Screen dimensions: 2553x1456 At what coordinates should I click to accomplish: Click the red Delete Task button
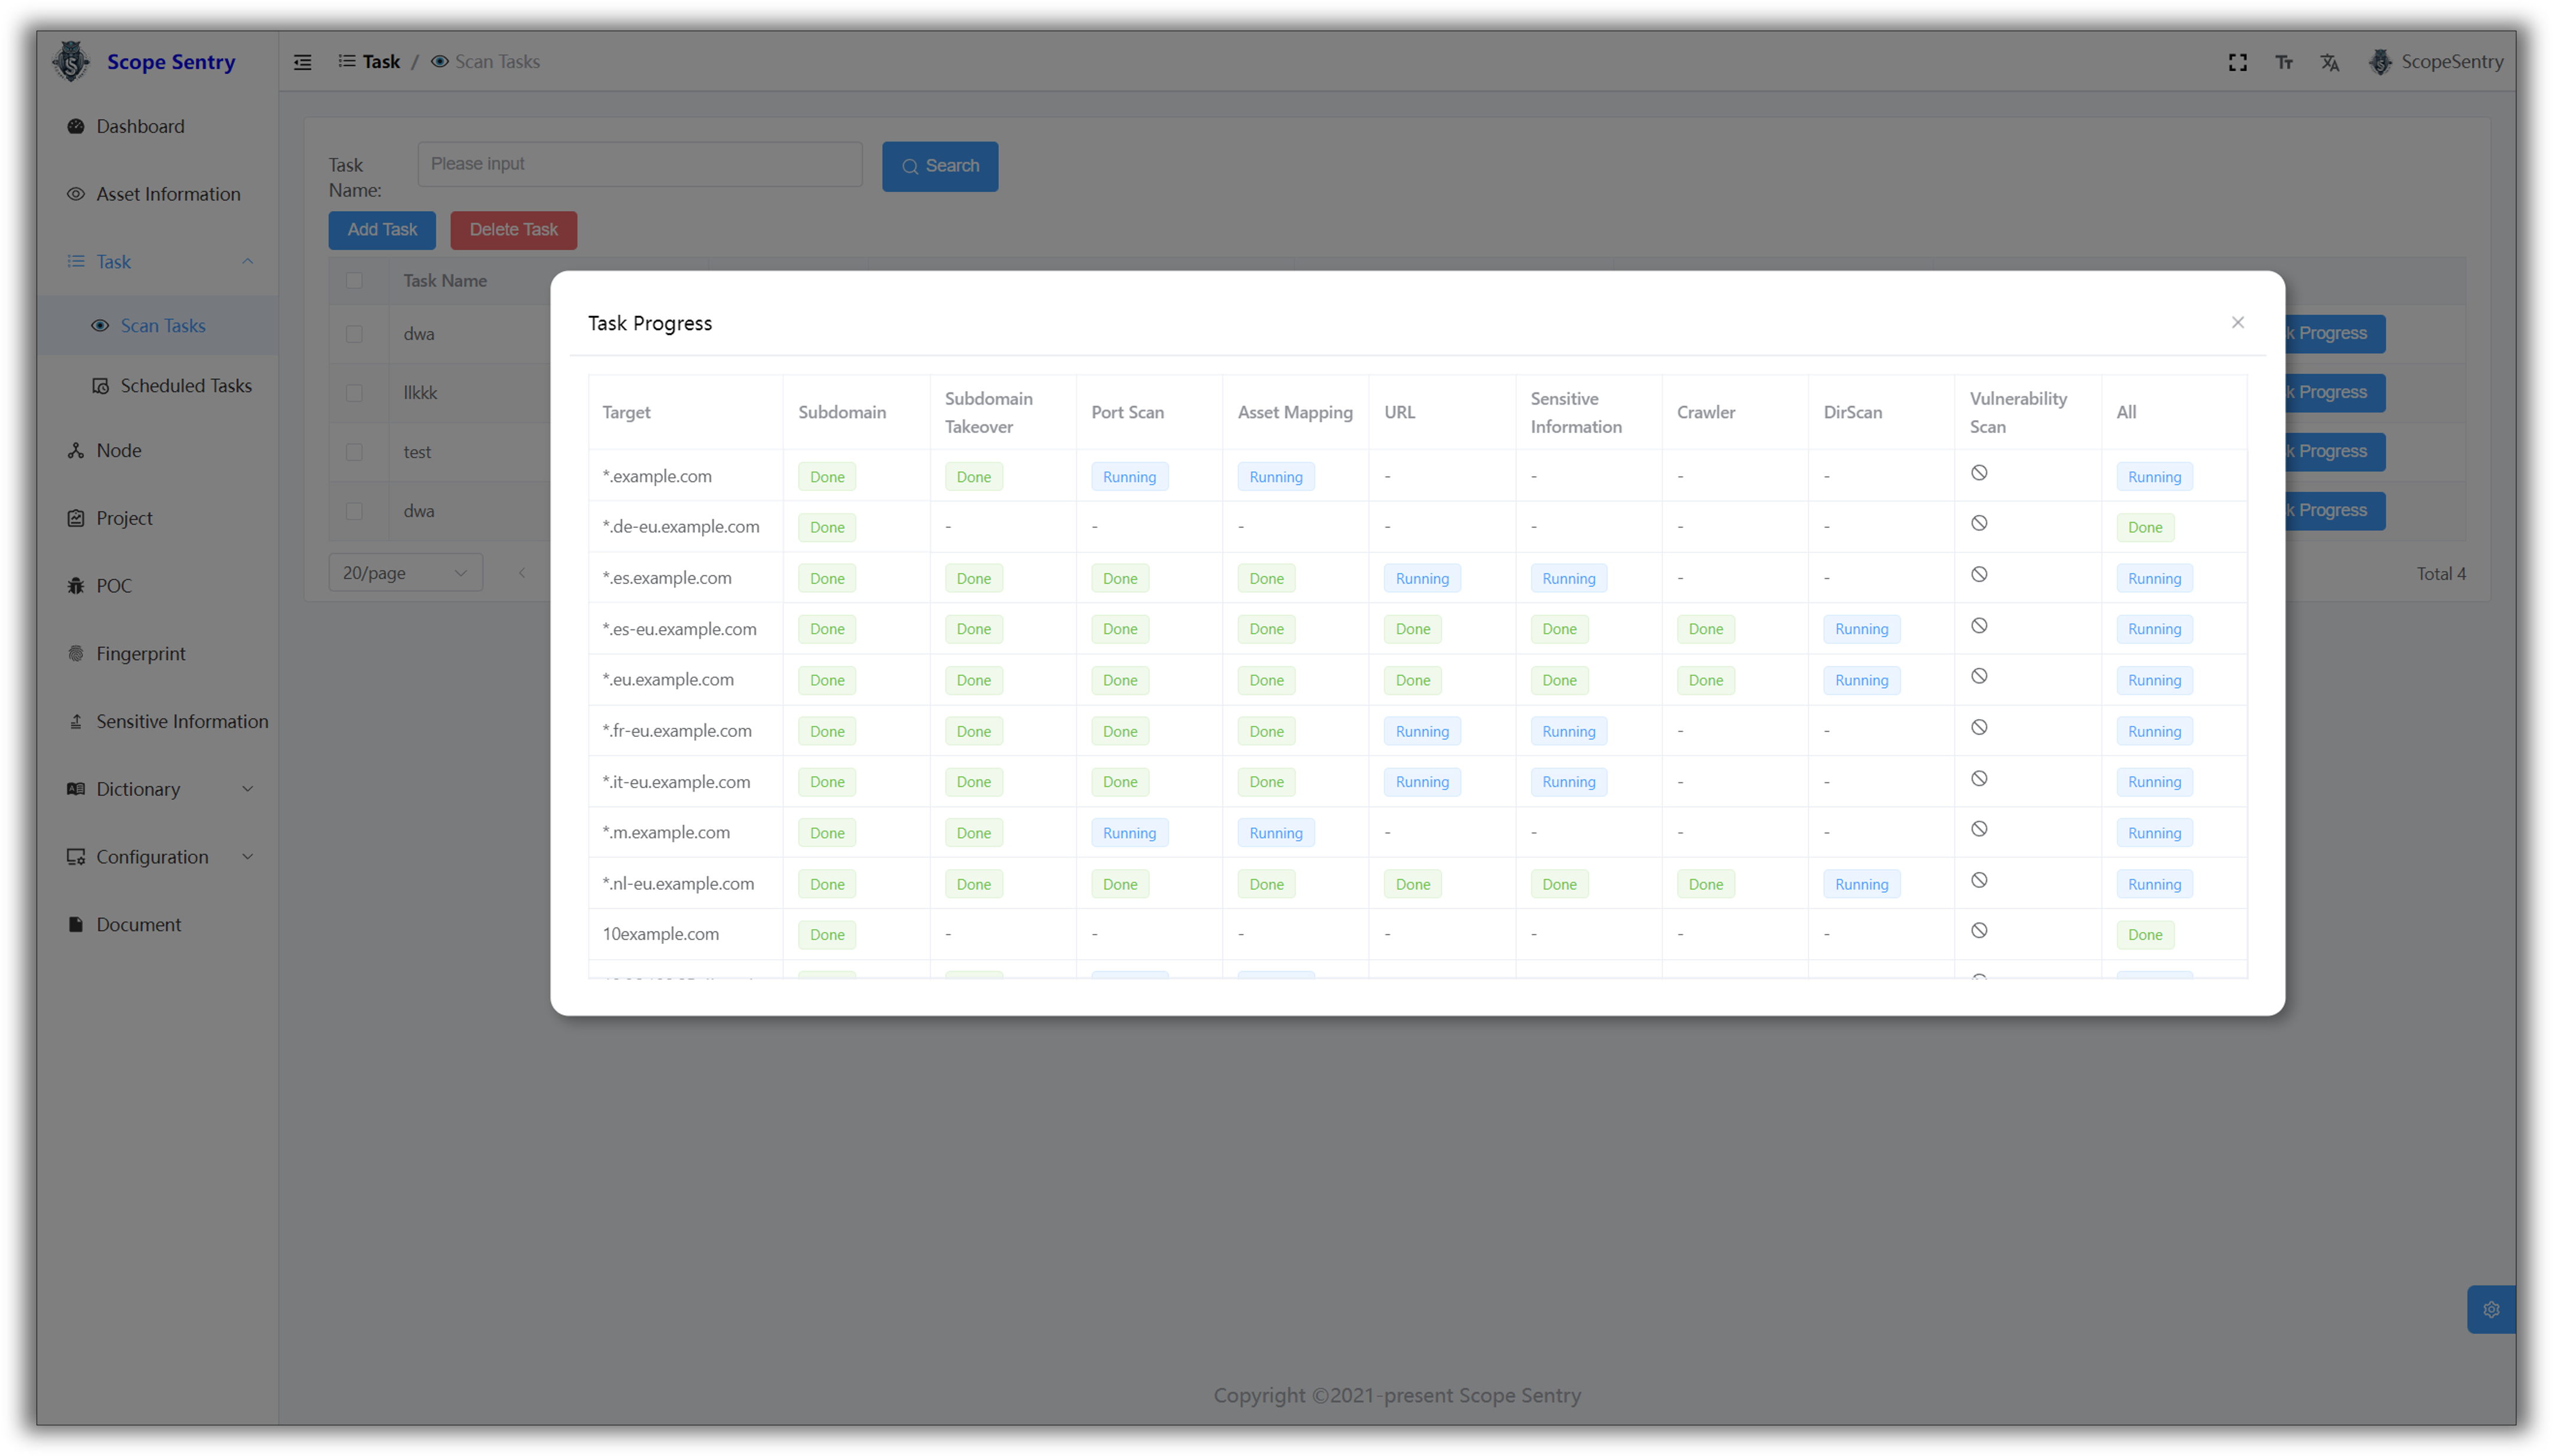pyautogui.click(x=513, y=230)
